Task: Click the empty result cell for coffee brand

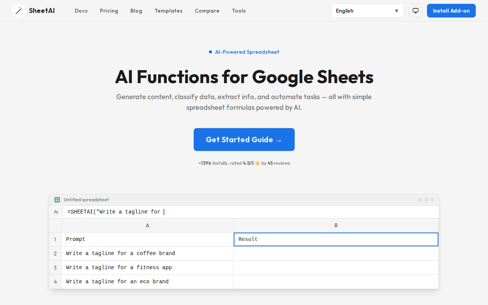Action: (x=336, y=254)
